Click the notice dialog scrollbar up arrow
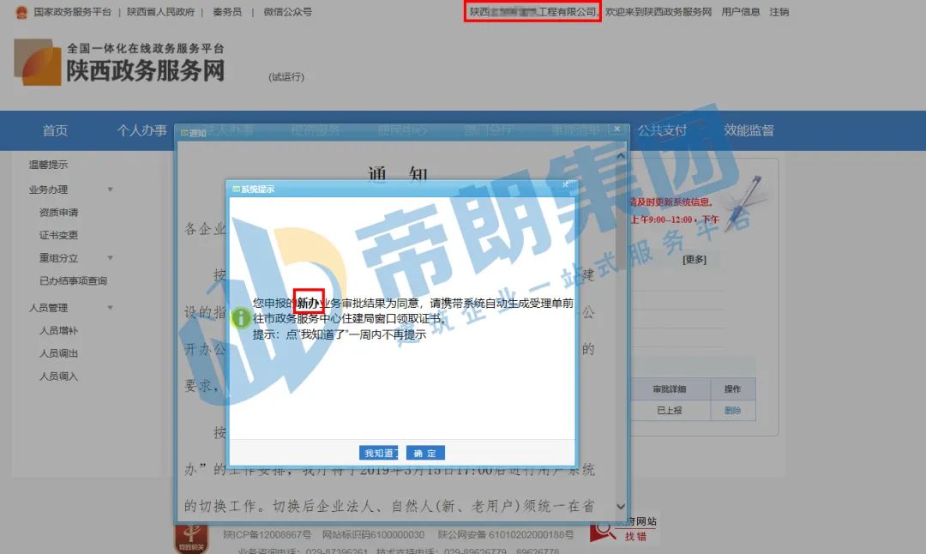This screenshot has width=926, height=554. click(x=621, y=157)
